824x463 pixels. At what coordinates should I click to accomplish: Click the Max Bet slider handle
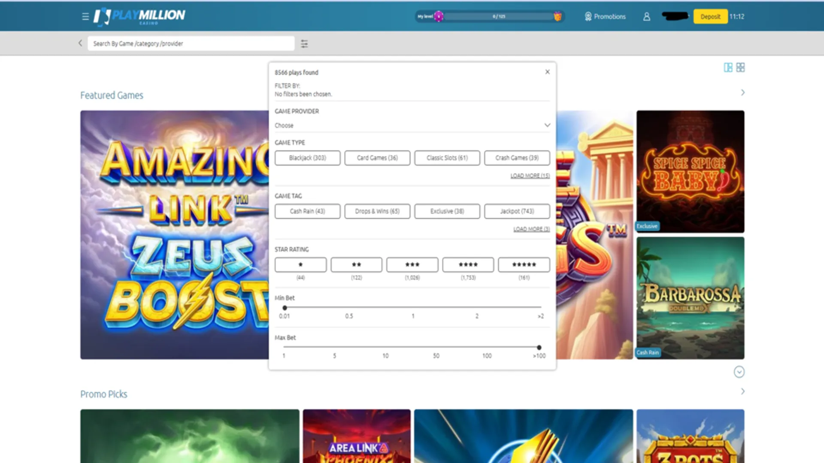[x=539, y=347]
